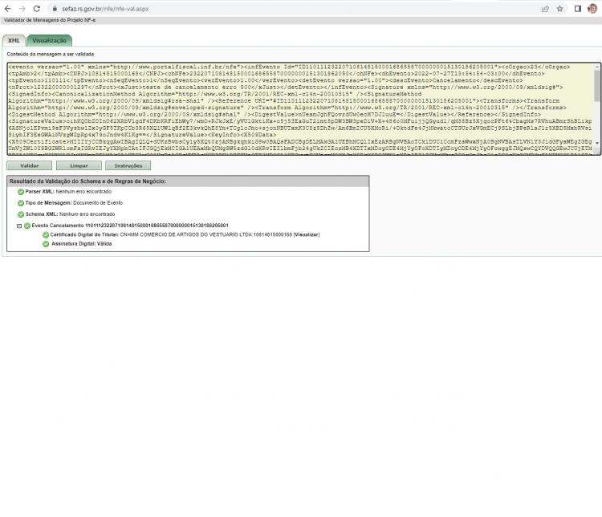
Task: Collapse the Evento Cancelamento tree node
Action: pyautogui.click(x=19, y=226)
